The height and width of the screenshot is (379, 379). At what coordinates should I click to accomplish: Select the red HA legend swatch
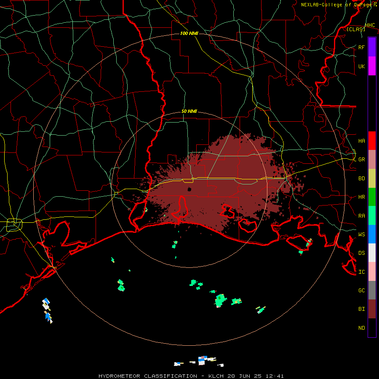pyautogui.click(x=372, y=141)
